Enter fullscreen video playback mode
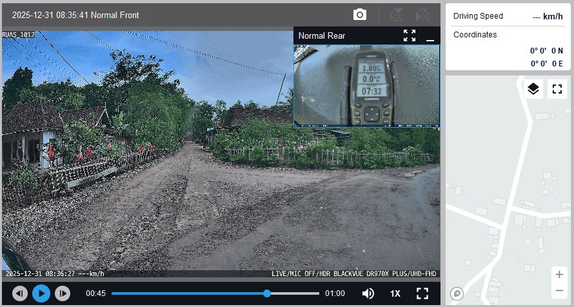The height and width of the screenshot is (307, 574). coord(422,293)
